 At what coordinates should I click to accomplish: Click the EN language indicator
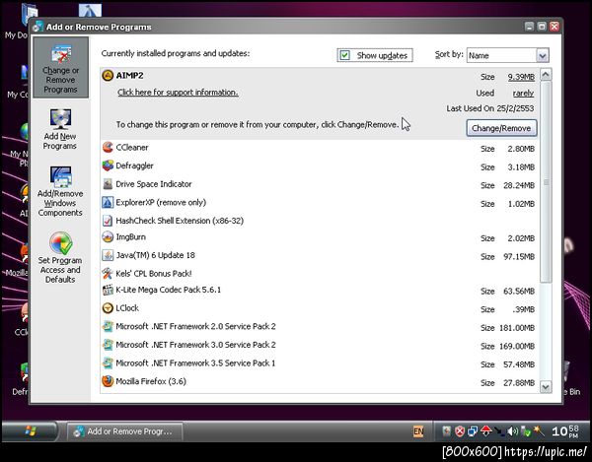418,431
